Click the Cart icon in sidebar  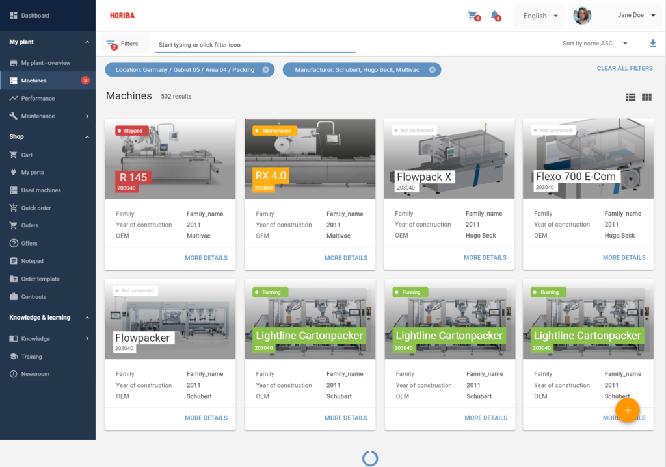coord(14,155)
